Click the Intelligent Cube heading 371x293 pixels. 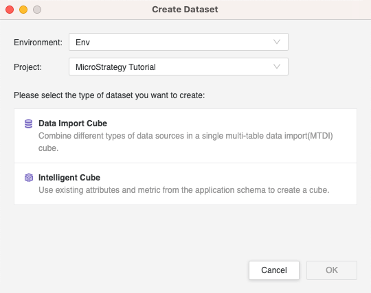tap(69, 178)
